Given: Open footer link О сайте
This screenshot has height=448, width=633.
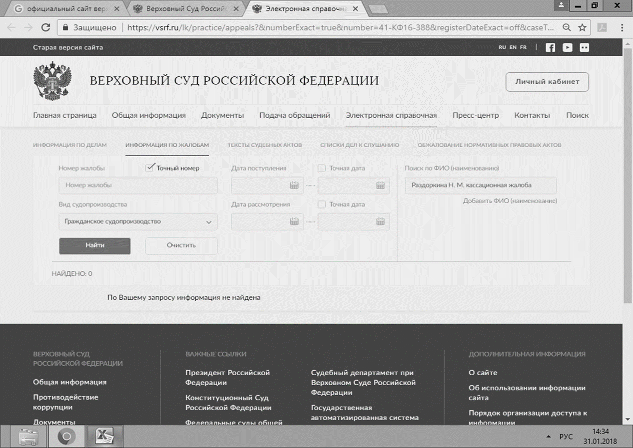Looking at the screenshot, I should pos(483,373).
